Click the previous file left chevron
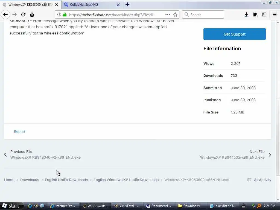Image resolution: width=280 pixels, height=210 pixels. 5,155
